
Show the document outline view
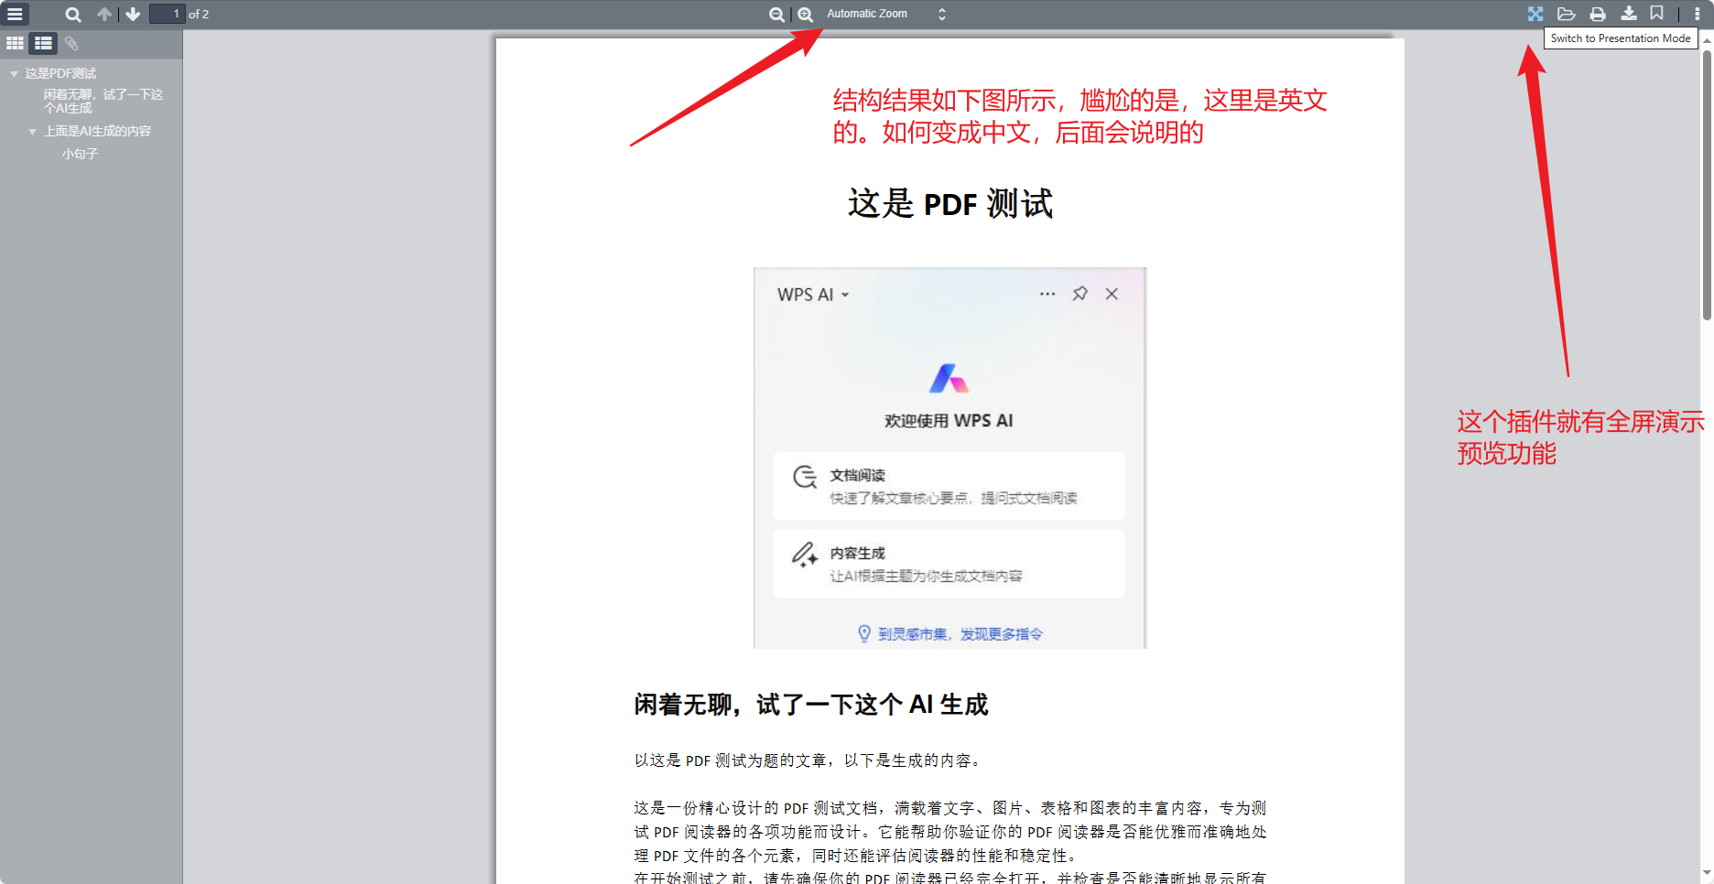click(x=43, y=43)
